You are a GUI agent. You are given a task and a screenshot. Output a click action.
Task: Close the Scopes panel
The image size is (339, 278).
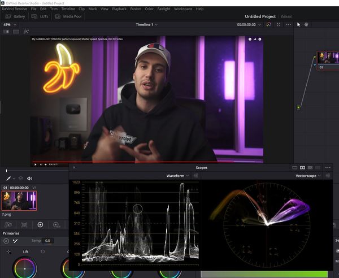[74, 168]
